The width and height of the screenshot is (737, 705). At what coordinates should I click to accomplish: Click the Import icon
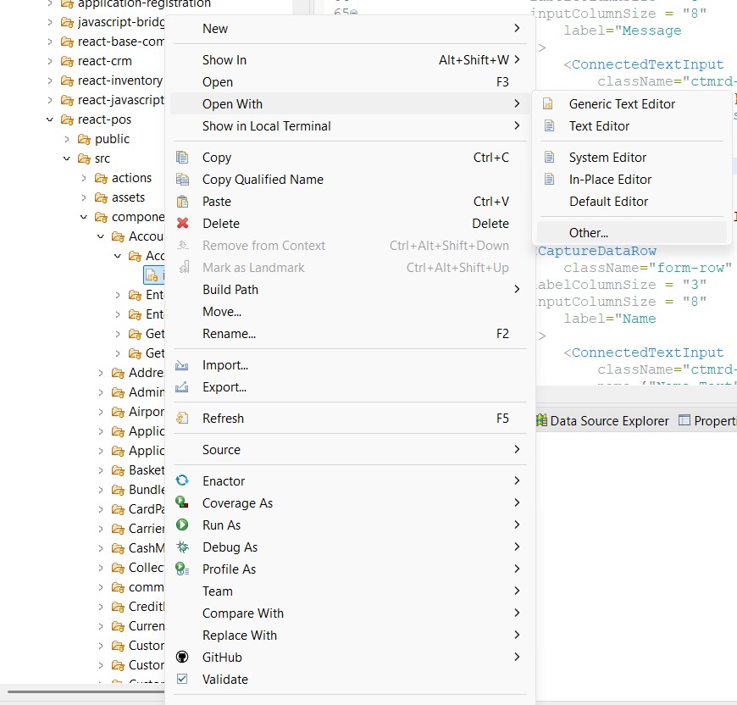click(182, 365)
